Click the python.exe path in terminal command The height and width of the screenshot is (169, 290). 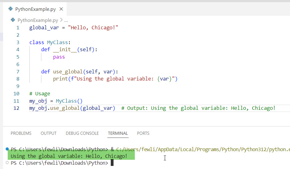click(203, 149)
